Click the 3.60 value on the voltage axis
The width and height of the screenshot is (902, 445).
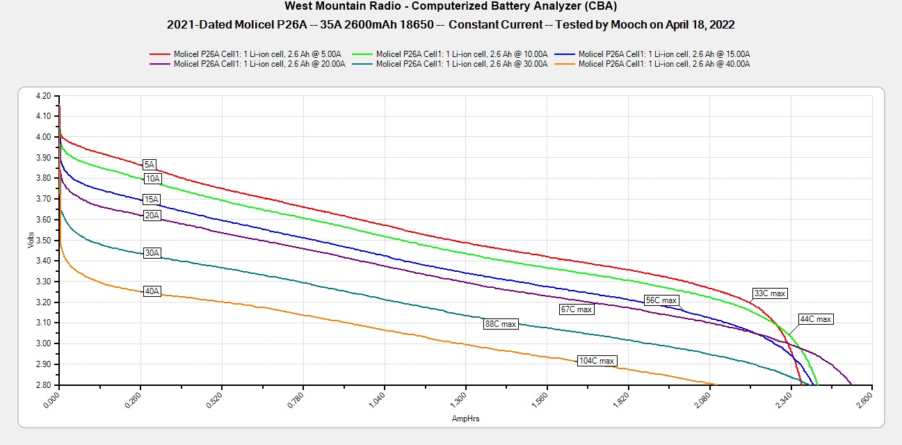click(x=43, y=220)
